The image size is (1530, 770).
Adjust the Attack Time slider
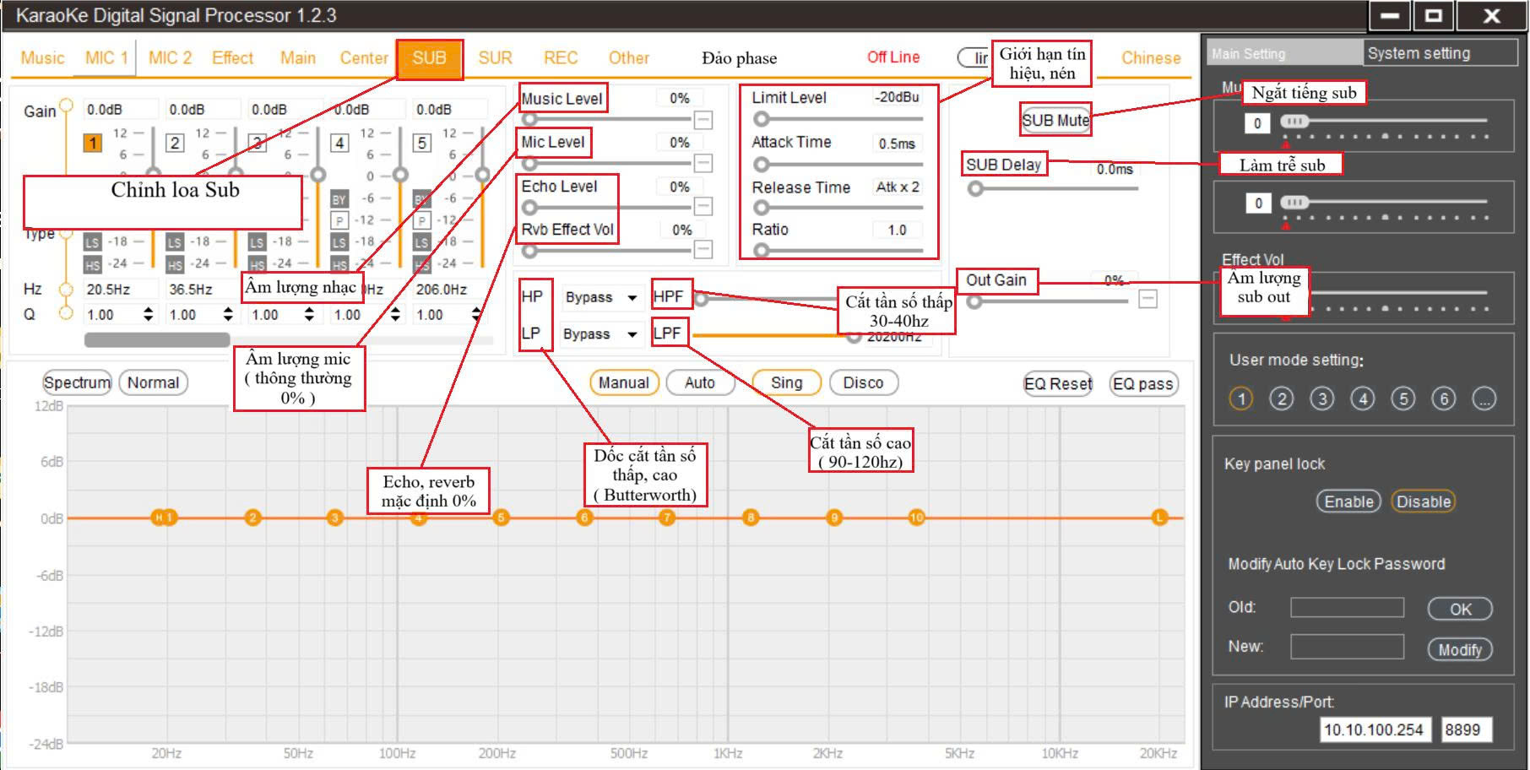coord(838,164)
